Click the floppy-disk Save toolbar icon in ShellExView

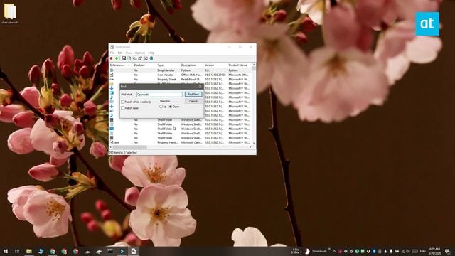tap(124, 58)
